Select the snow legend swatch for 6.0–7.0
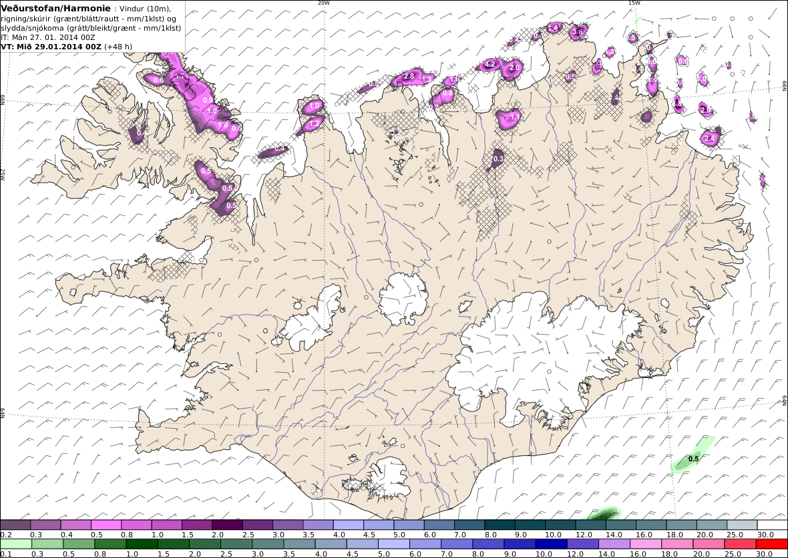Viewport: 788px width, 558px height. coord(439,525)
